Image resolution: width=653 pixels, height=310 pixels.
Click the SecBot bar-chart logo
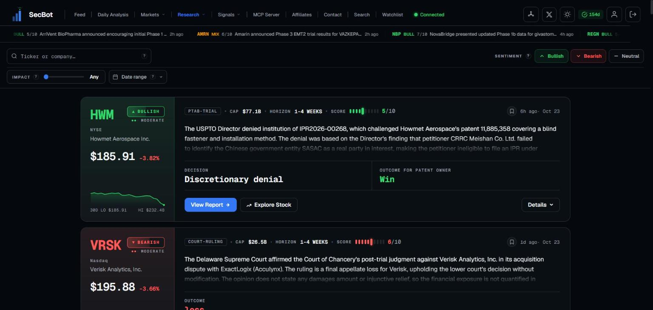(x=17, y=14)
